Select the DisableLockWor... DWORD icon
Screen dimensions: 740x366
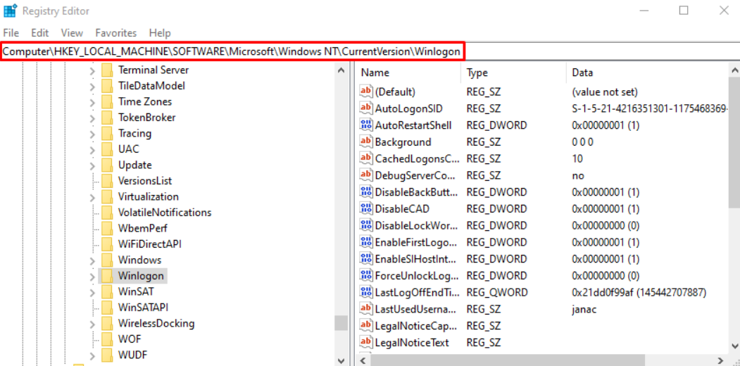(365, 225)
